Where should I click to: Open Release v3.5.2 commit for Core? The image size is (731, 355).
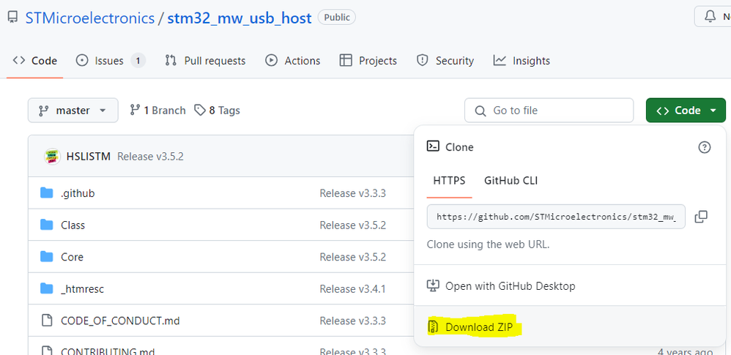click(352, 257)
